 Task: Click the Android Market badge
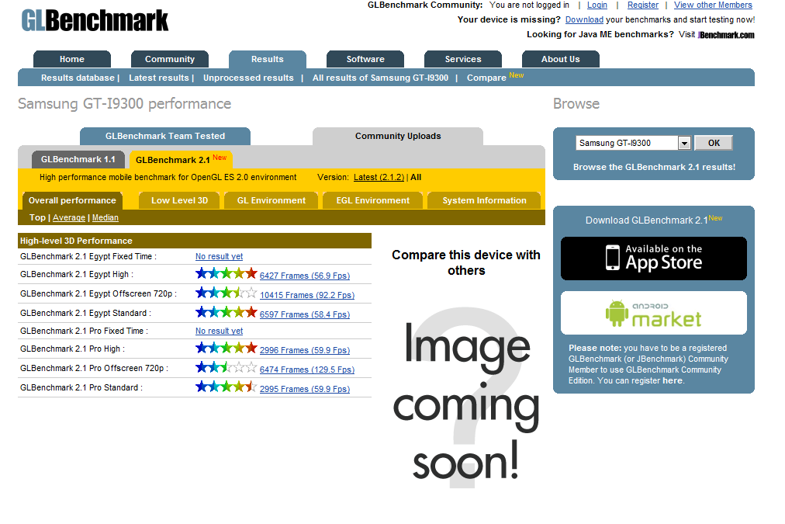tap(653, 313)
